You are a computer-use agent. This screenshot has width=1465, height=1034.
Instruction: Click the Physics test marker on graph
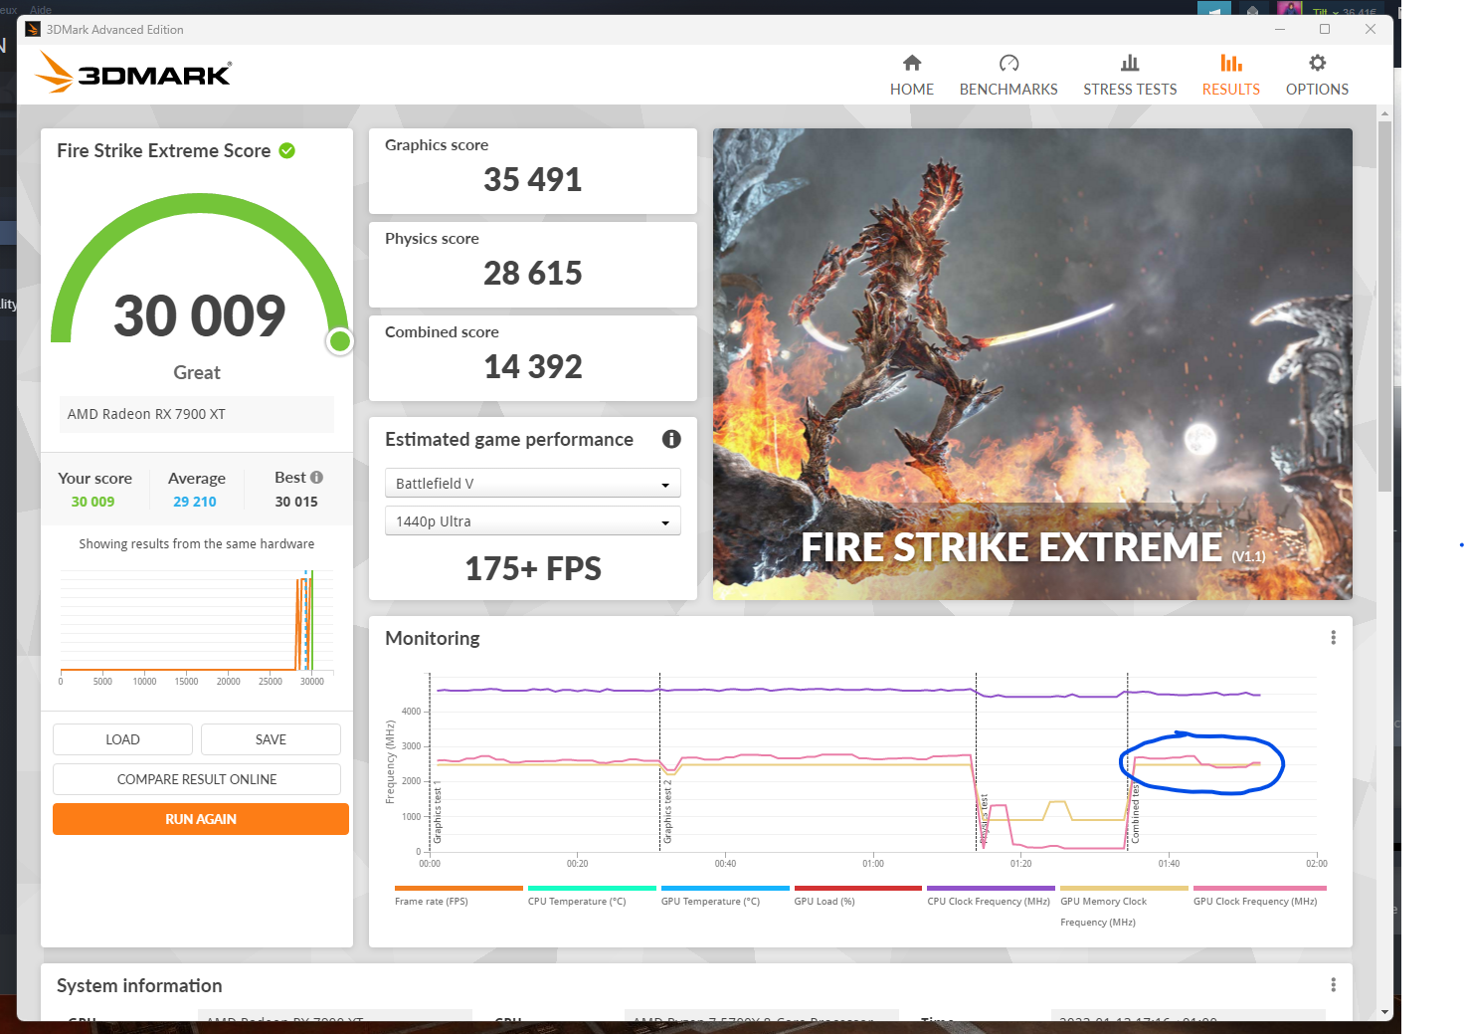click(x=984, y=820)
